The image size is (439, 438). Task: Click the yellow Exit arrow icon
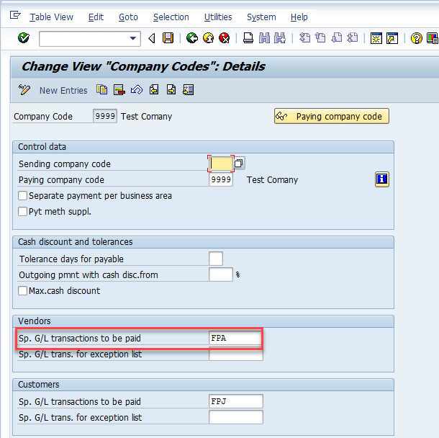click(208, 38)
